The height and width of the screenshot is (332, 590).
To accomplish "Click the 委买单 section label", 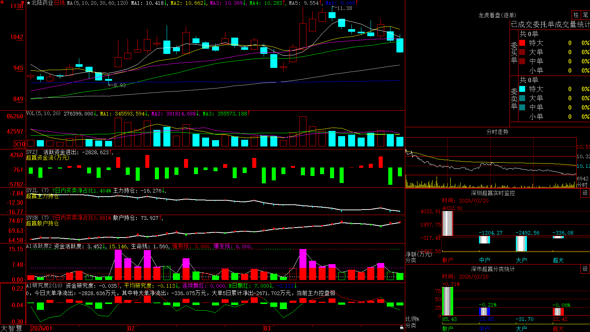I will [514, 53].
